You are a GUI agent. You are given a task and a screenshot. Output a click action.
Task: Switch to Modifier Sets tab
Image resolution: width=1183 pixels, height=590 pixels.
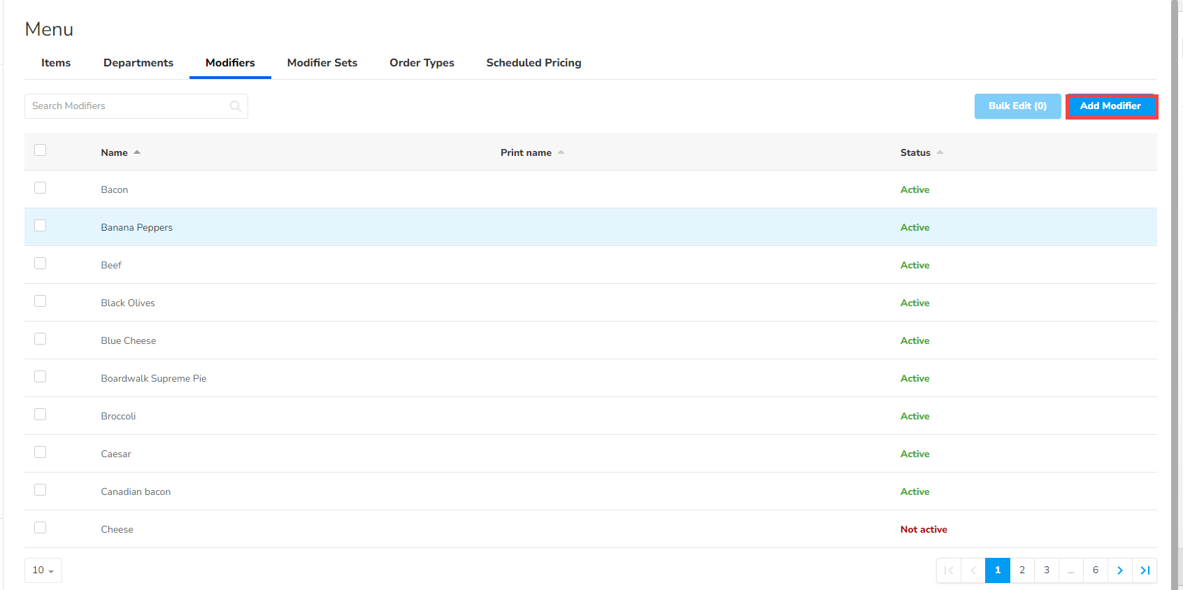(322, 63)
